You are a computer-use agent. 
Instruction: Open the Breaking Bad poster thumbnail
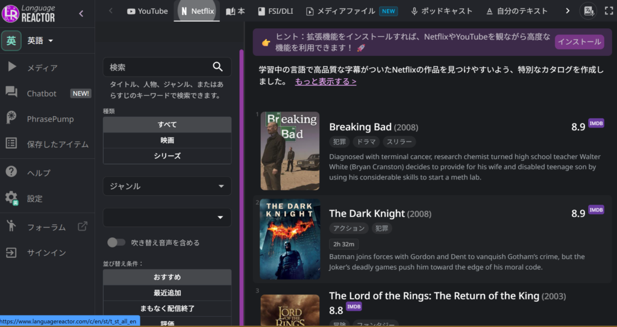(290, 151)
